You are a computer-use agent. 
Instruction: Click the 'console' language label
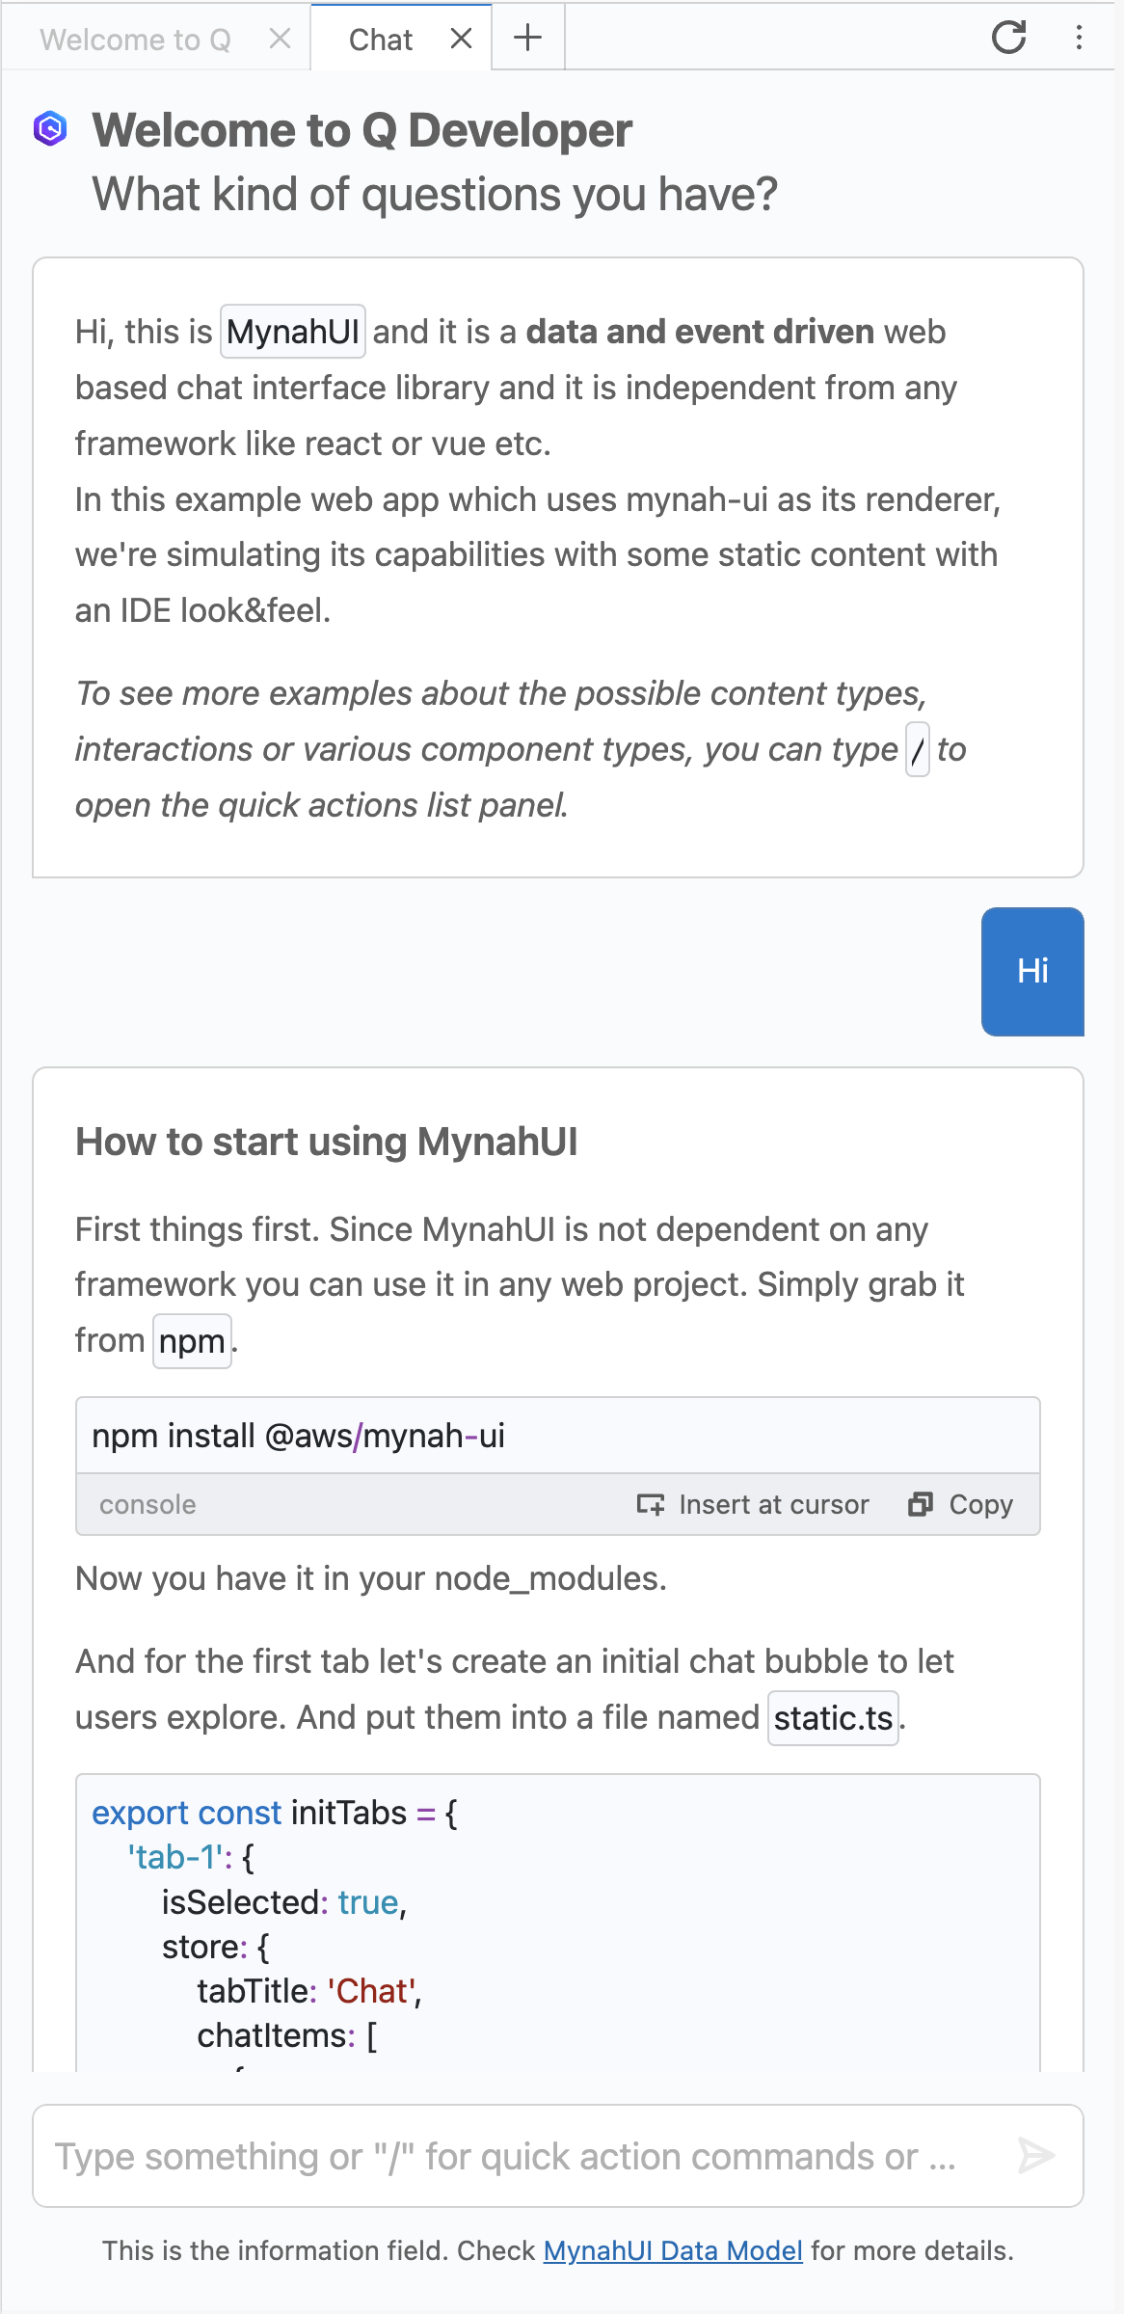(x=147, y=1504)
